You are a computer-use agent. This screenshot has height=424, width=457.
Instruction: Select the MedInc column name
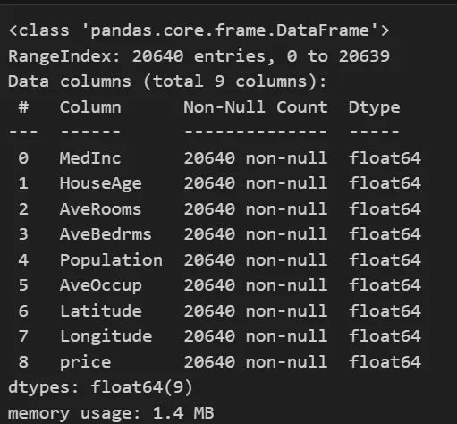click(x=90, y=158)
